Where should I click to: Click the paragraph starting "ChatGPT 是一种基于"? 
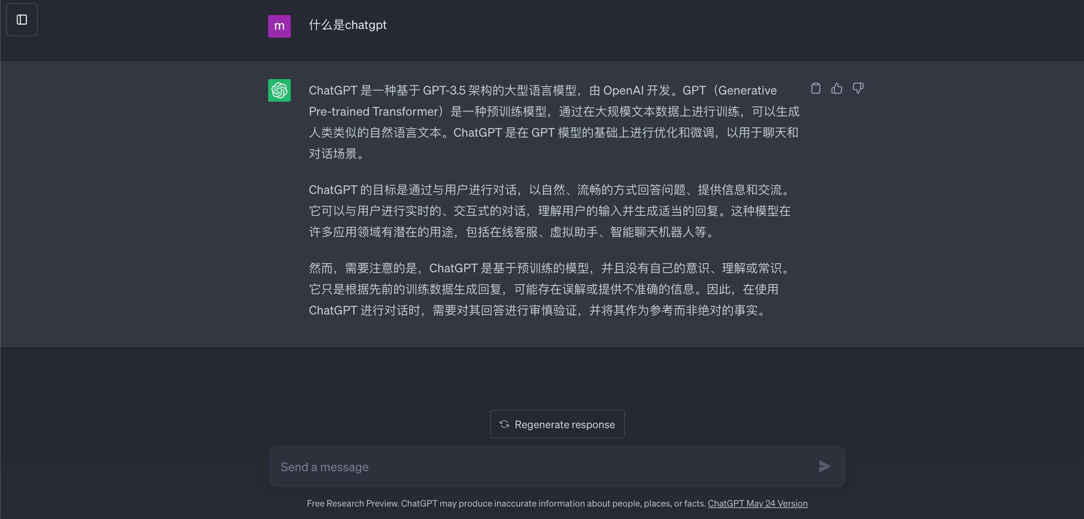pos(554,122)
